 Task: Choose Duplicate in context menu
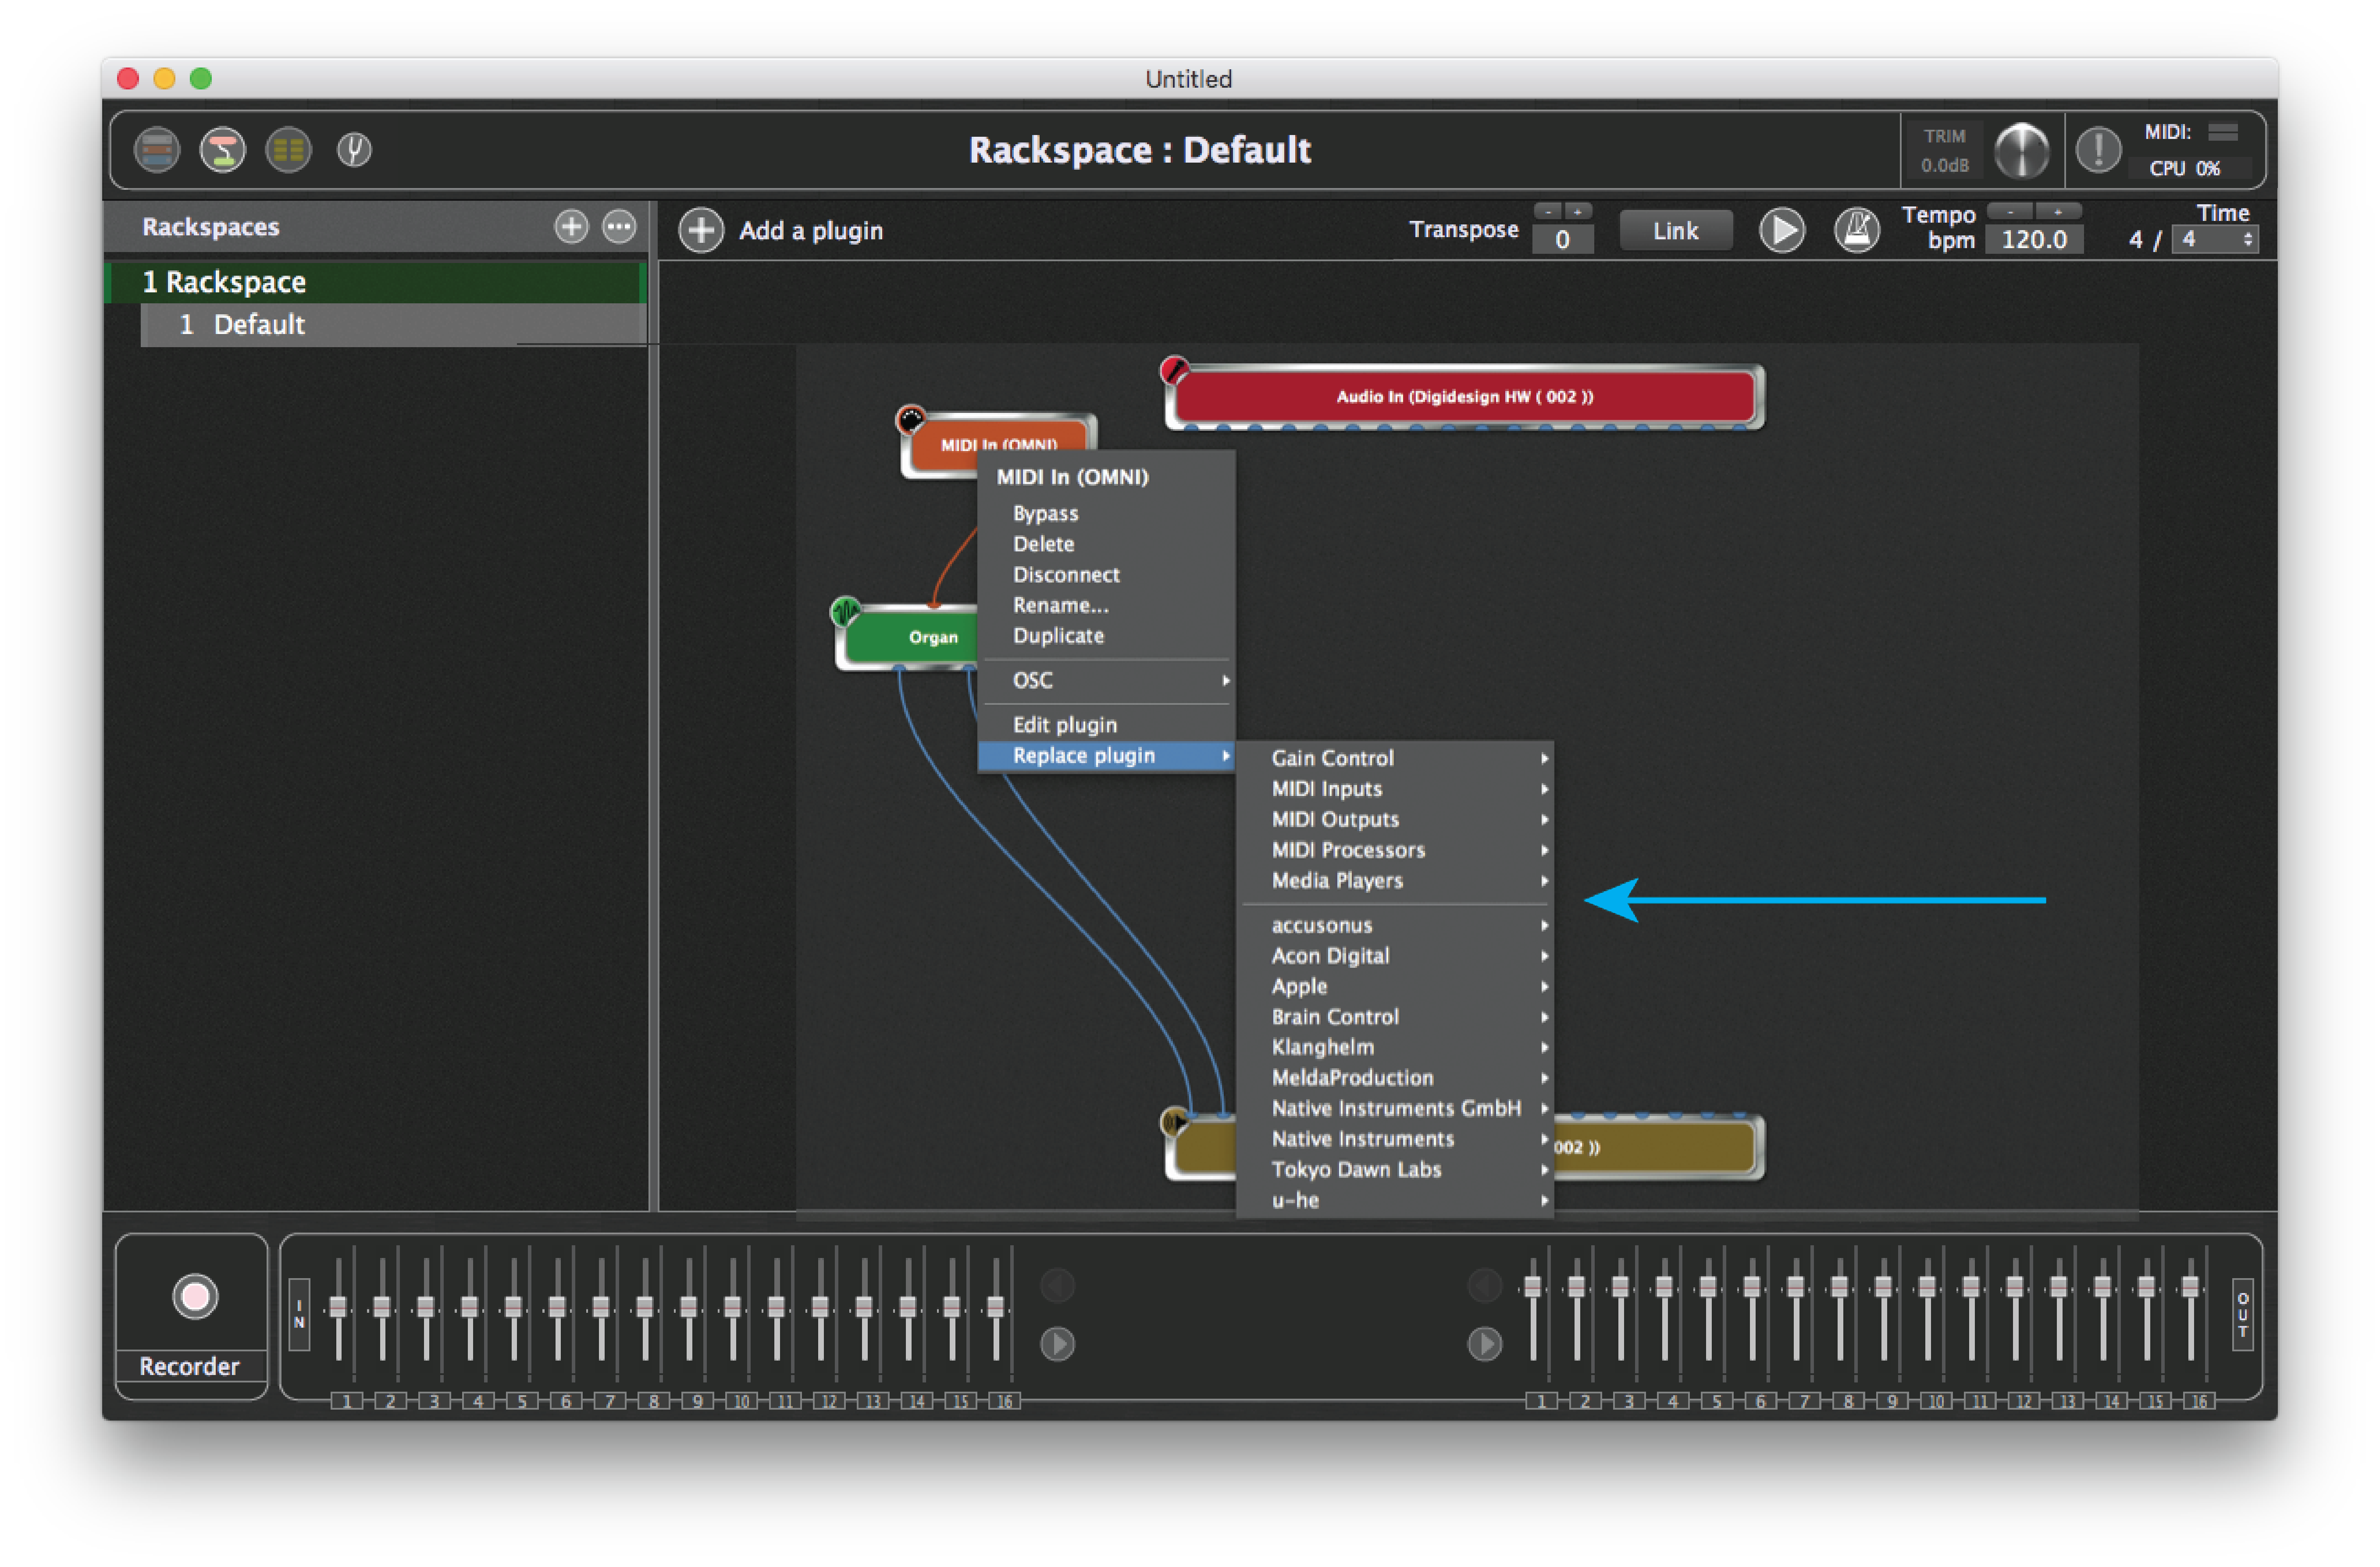point(1106,636)
